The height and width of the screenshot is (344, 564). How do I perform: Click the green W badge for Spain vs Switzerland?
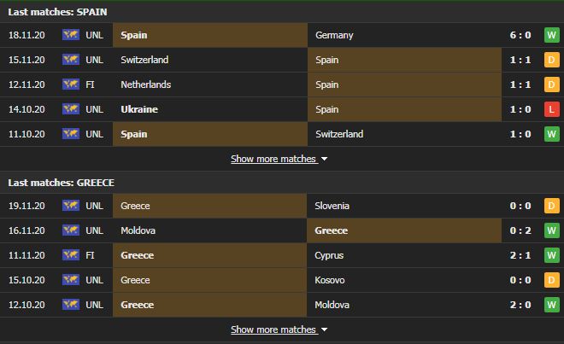(551, 134)
